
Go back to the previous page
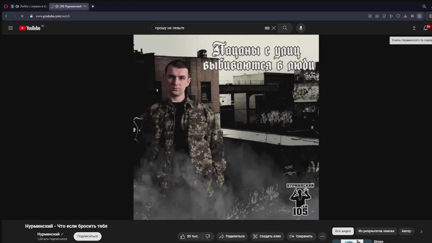pos(6,16)
